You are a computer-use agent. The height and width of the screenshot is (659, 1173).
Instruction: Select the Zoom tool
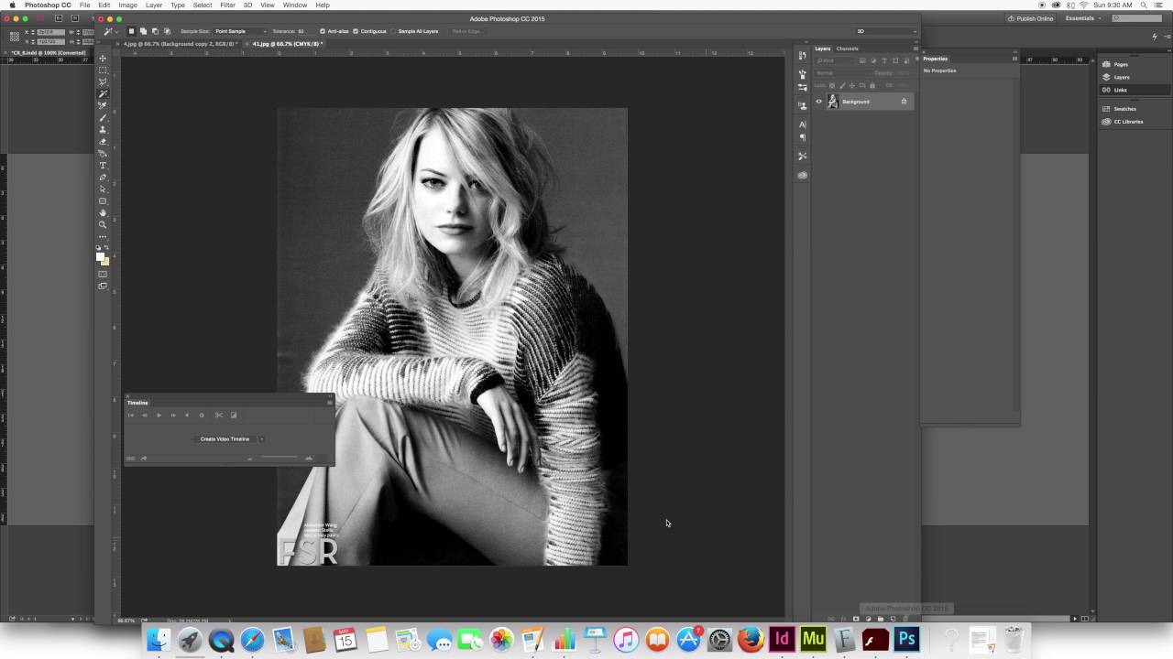tap(103, 224)
